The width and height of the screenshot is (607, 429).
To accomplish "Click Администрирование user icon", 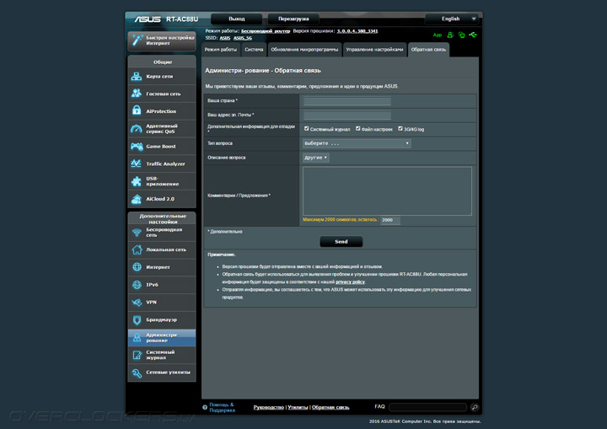I will 137,337.
